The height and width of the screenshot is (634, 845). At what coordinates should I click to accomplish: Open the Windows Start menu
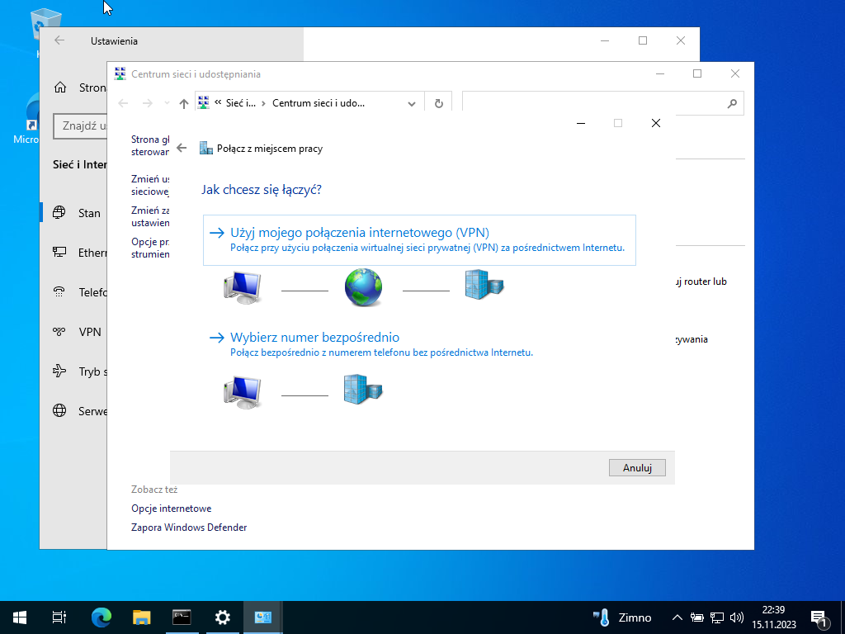click(20, 617)
